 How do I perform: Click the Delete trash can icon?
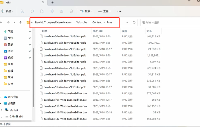tap(71, 11)
